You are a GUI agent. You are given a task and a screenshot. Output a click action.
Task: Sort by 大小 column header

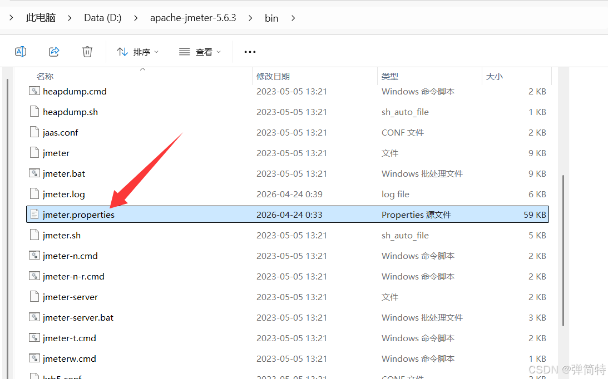(495, 76)
